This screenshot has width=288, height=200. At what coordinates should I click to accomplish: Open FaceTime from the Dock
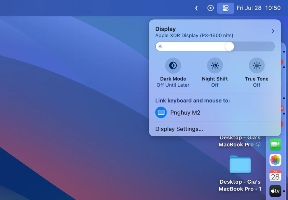(x=275, y=144)
